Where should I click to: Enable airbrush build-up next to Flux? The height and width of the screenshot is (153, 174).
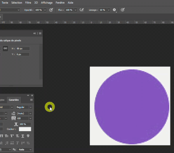tap(81, 10)
